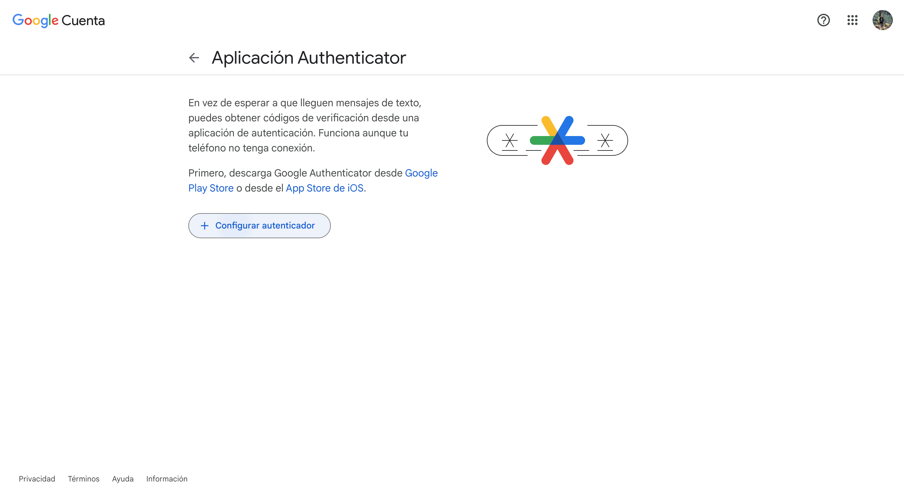Screen dimensions: 904x494
Task: Open Ayuda footer link
Action: pyautogui.click(x=123, y=479)
